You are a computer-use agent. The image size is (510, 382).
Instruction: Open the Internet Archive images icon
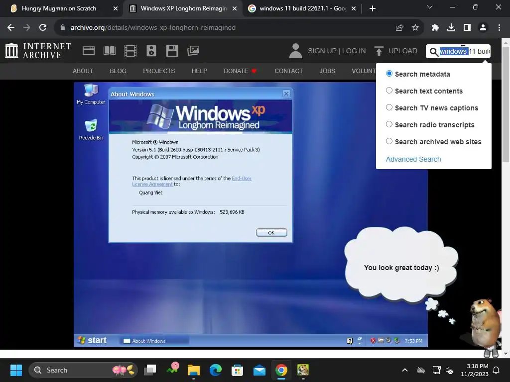193,51
